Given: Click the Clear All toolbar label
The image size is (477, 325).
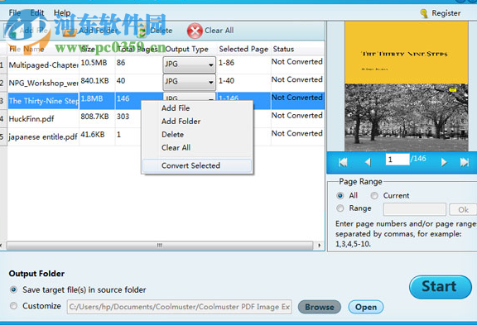Looking at the screenshot, I should [219, 31].
